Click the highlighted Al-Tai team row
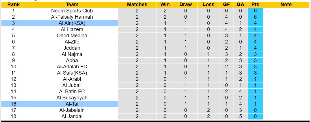Viewport: 311px width, 122px height. click(72, 104)
